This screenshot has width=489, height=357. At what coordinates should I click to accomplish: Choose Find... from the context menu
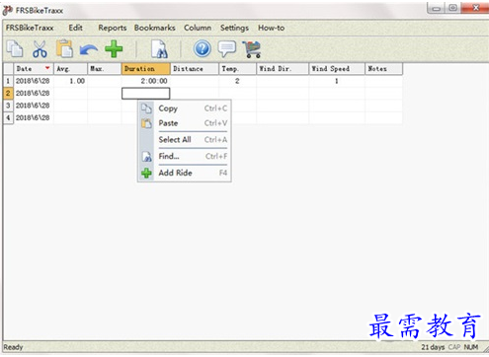[185, 157]
